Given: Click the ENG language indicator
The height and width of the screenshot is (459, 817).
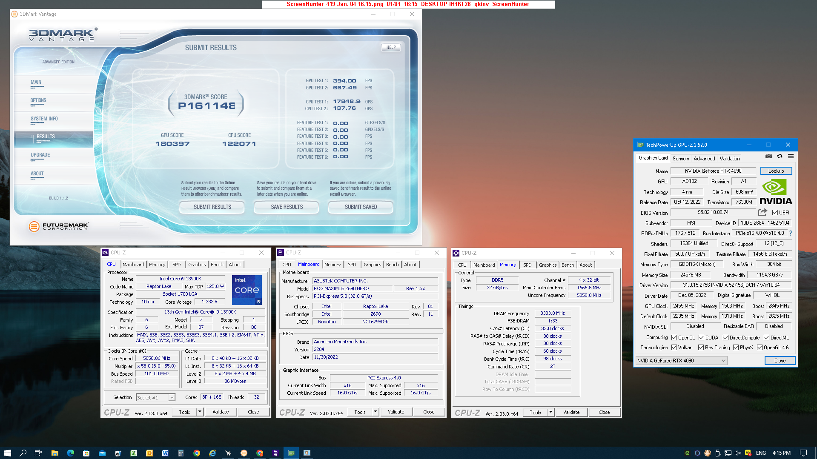Looking at the screenshot, I should tap(761, 453).
